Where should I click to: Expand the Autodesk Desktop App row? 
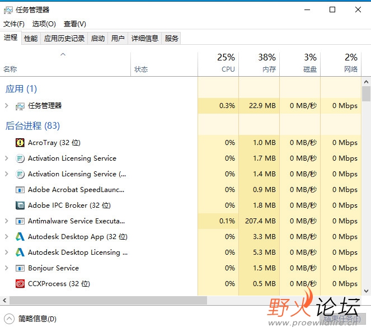pos(7,237)
